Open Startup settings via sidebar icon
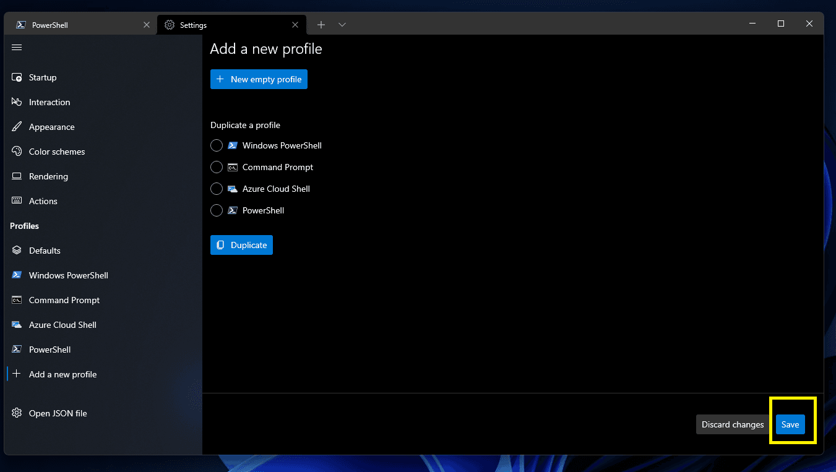 17,77
